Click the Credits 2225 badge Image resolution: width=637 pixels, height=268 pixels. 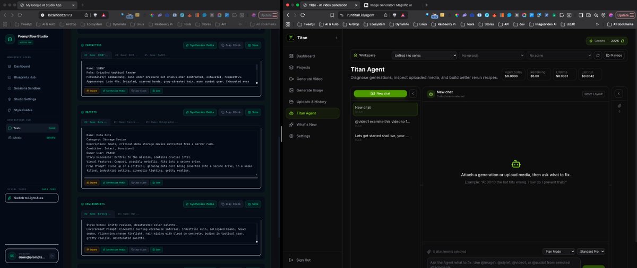click(x=607, y=41)
